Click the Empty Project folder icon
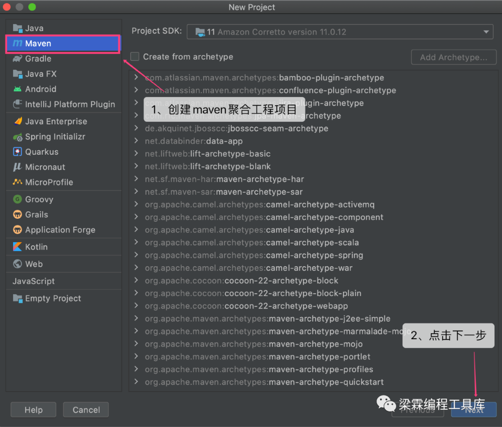 click(18, 298)
